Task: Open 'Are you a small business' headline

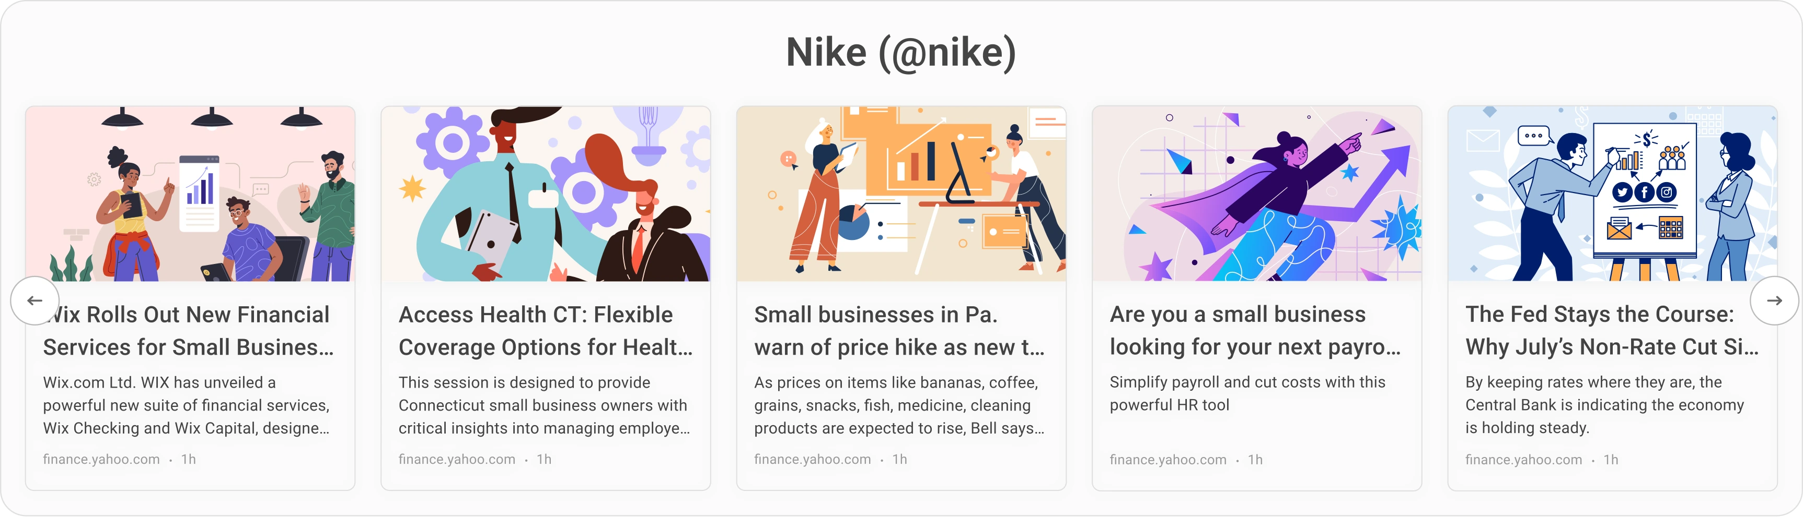Action: click(x=1255, y=330)
